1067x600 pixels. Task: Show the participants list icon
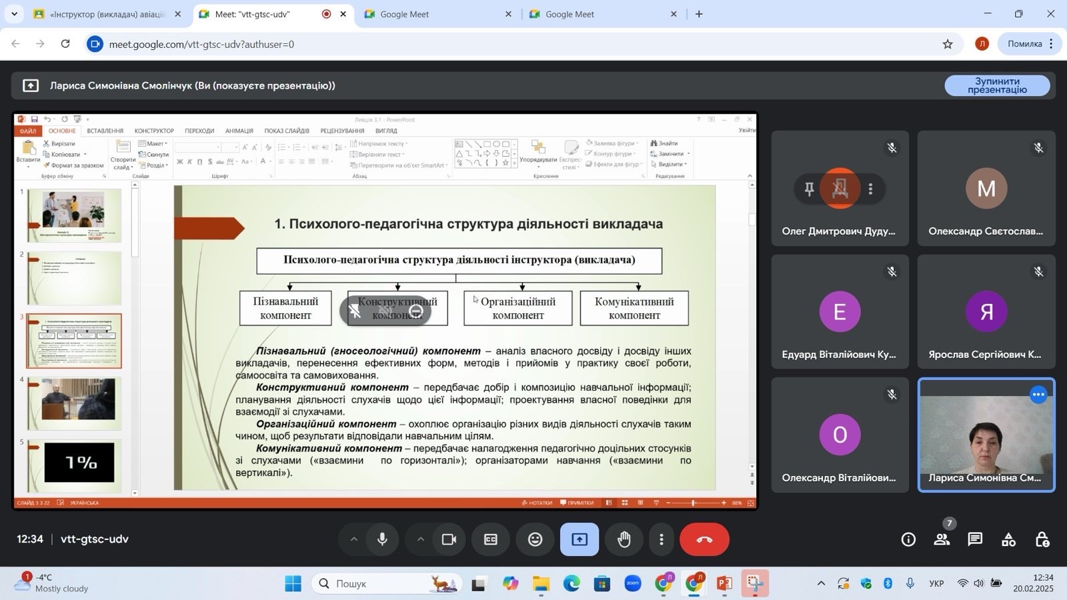(942, 539)
